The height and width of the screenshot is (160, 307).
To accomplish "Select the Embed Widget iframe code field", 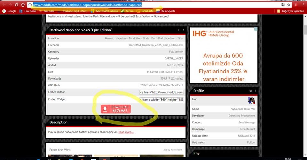I will coord(161,100).
